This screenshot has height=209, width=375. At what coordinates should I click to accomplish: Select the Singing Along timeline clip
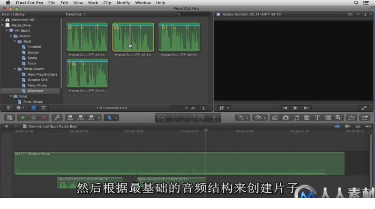point(179,163)
